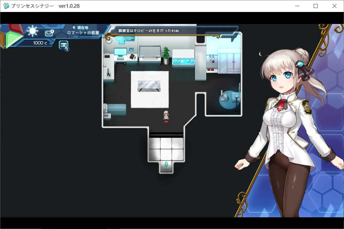
Task: Click the 1000 c currency display
Action: tap(40, 43)
